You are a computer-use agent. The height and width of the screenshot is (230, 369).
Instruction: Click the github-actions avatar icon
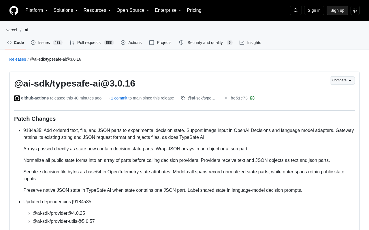pyautogui.click(x=17, y=98)
